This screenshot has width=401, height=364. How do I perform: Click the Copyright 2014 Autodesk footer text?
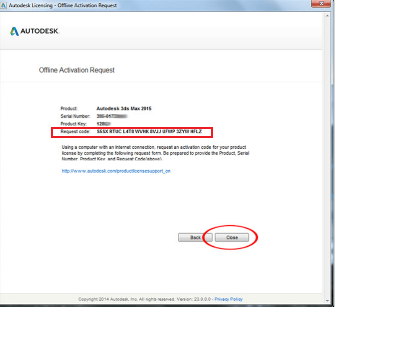(145, 299)
